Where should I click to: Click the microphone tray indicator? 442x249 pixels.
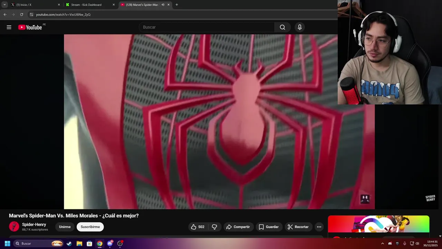[x=405, y=243]
